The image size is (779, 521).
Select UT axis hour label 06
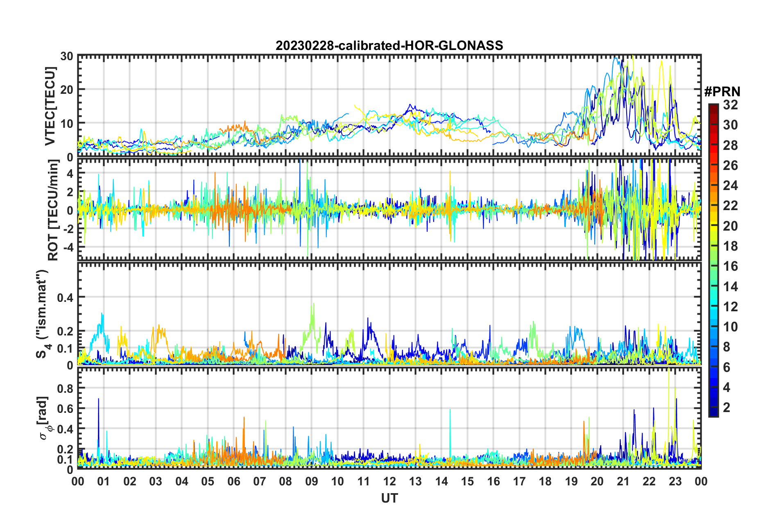(x=234, y=481)
